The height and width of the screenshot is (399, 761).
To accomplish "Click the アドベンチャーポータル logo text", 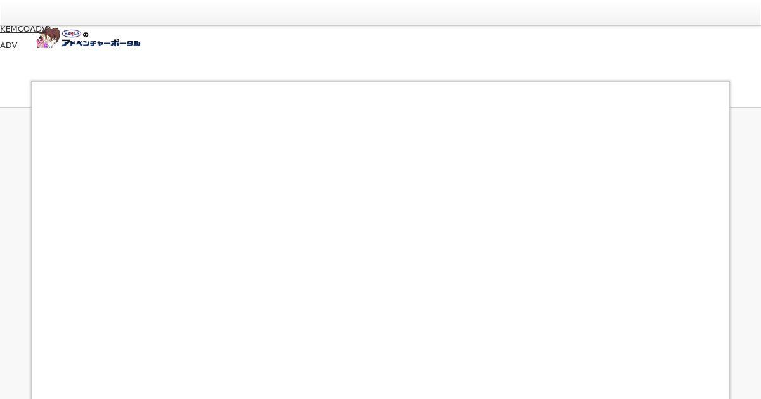I will tap(101, 43).
